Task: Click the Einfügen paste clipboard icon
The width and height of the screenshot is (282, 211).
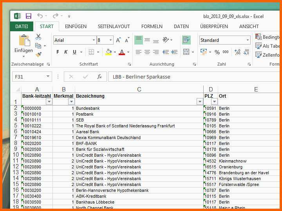Action: [24, 40]
